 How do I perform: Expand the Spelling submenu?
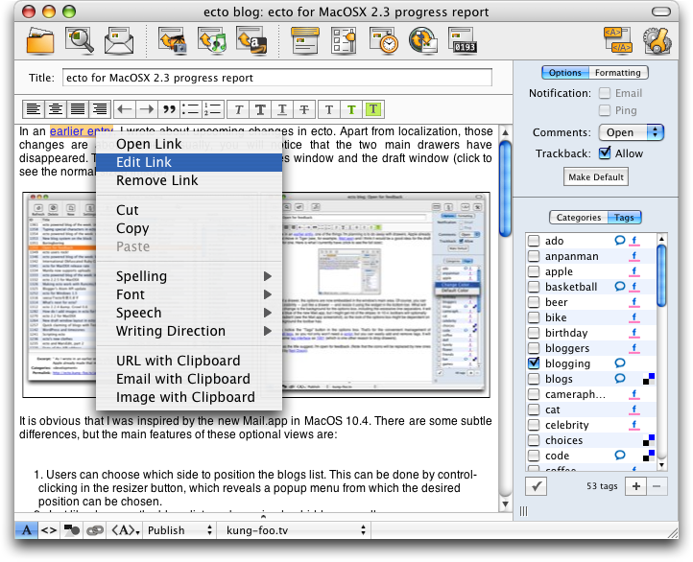click(x=189, y=276)
